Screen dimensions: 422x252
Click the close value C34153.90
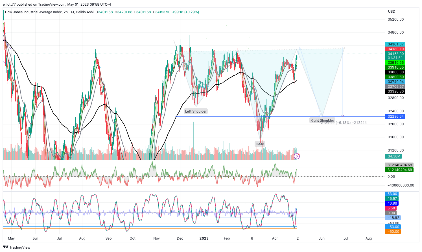pos(161,12)
